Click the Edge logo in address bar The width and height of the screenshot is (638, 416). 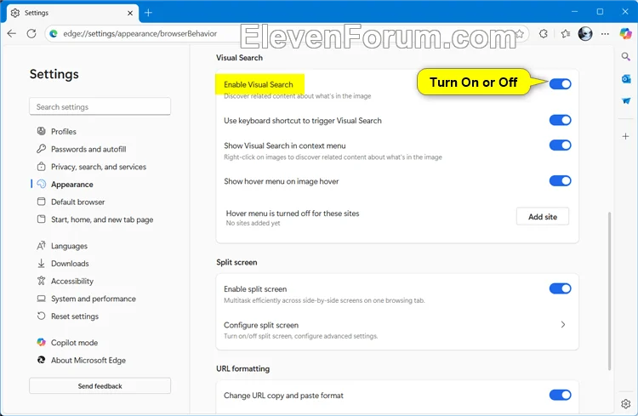point(54,34)
